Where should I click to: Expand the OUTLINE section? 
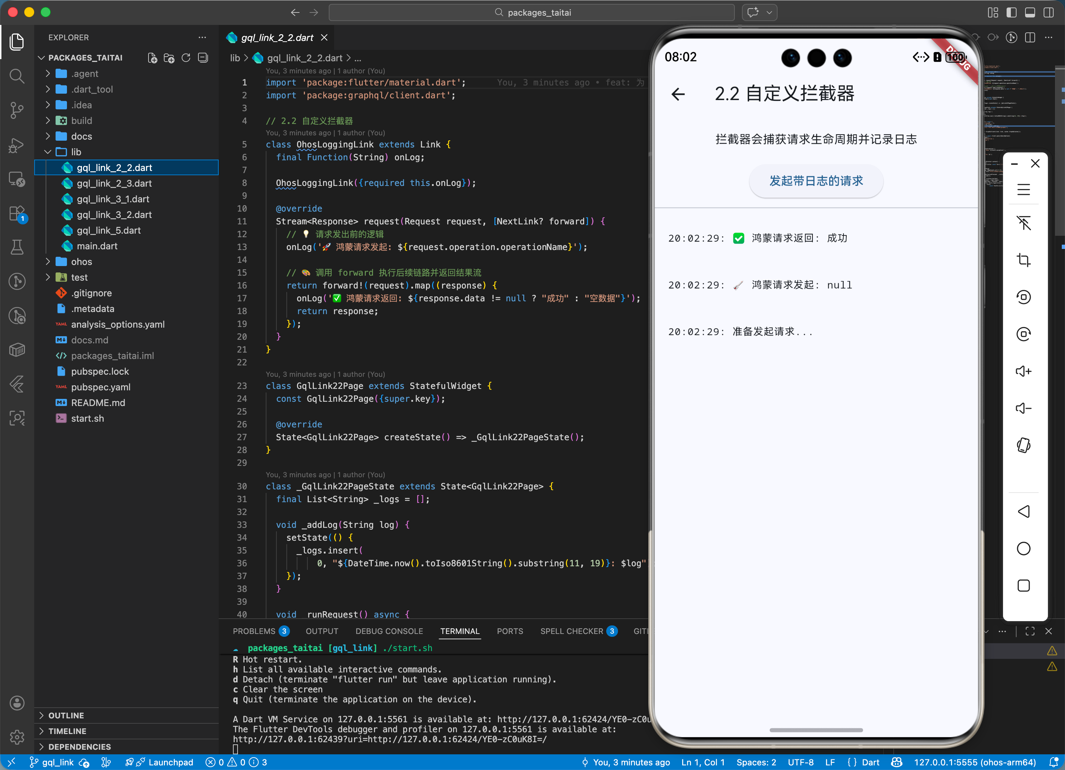pyautogui.click(x=66, y=715)
